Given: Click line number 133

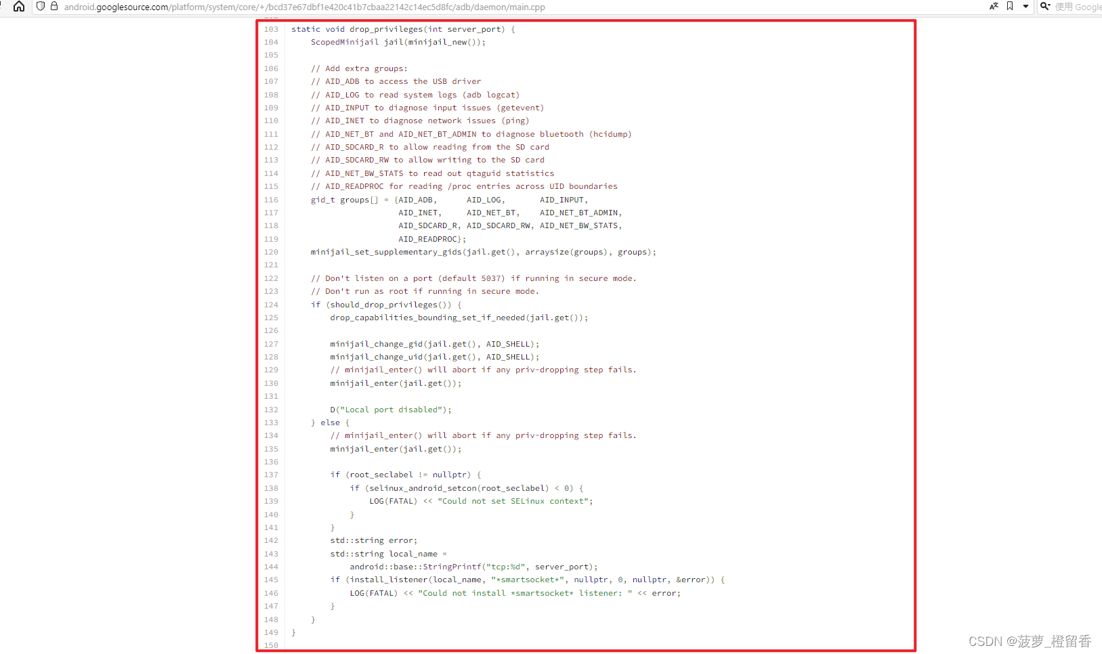Looking at the screenshot, I should [271, 422].
